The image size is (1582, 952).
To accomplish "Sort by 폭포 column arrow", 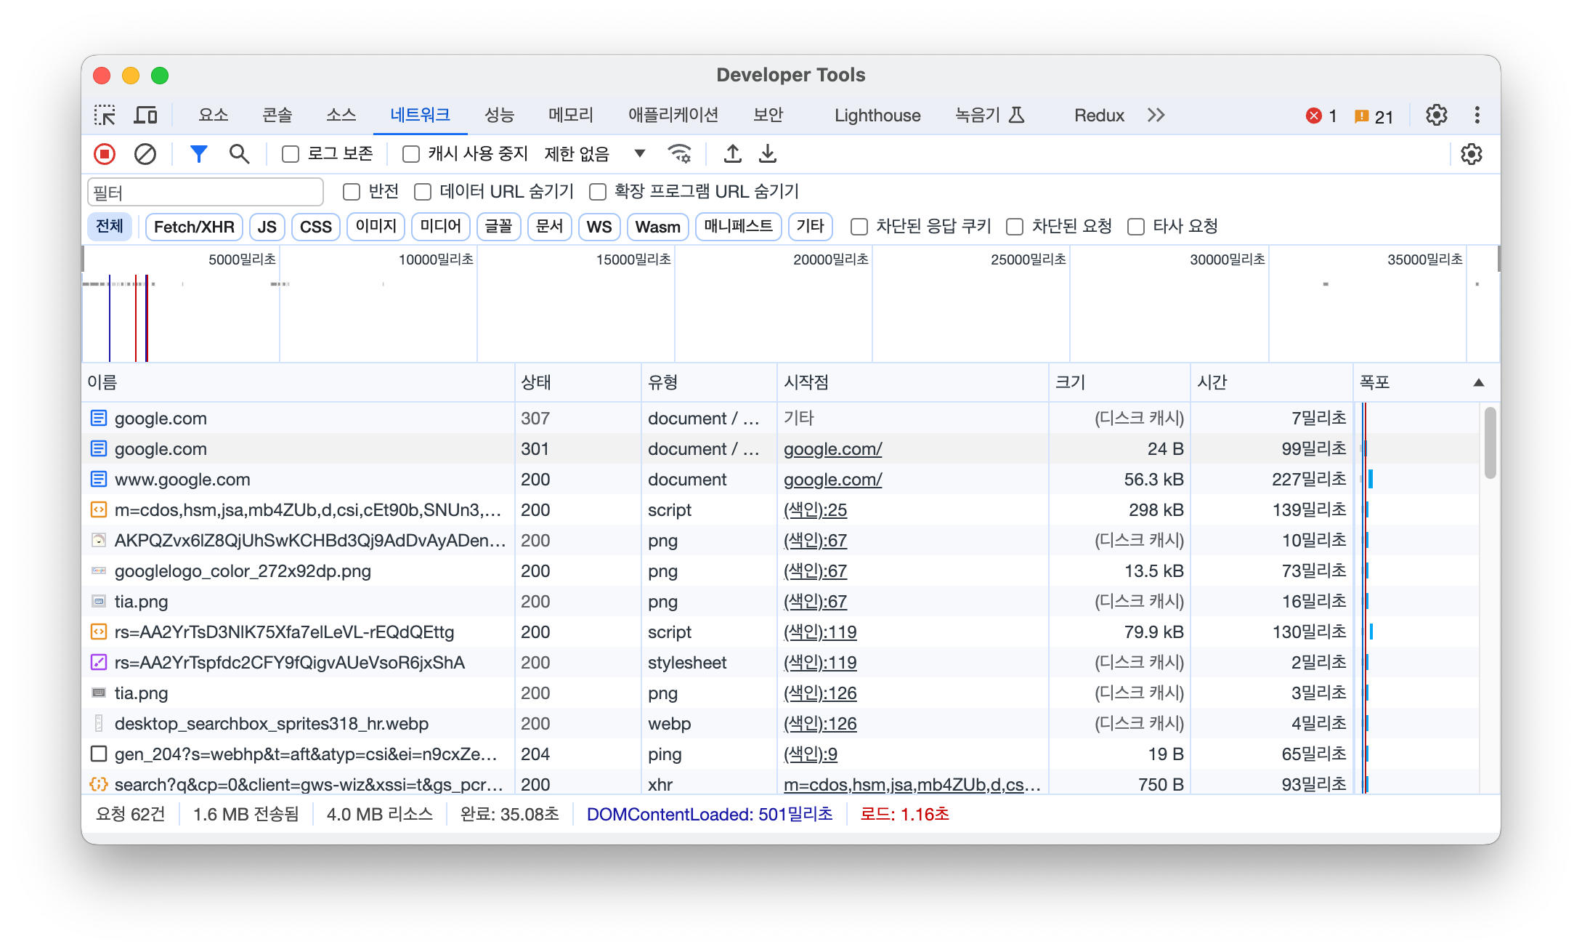I will tap(1478, 383).
